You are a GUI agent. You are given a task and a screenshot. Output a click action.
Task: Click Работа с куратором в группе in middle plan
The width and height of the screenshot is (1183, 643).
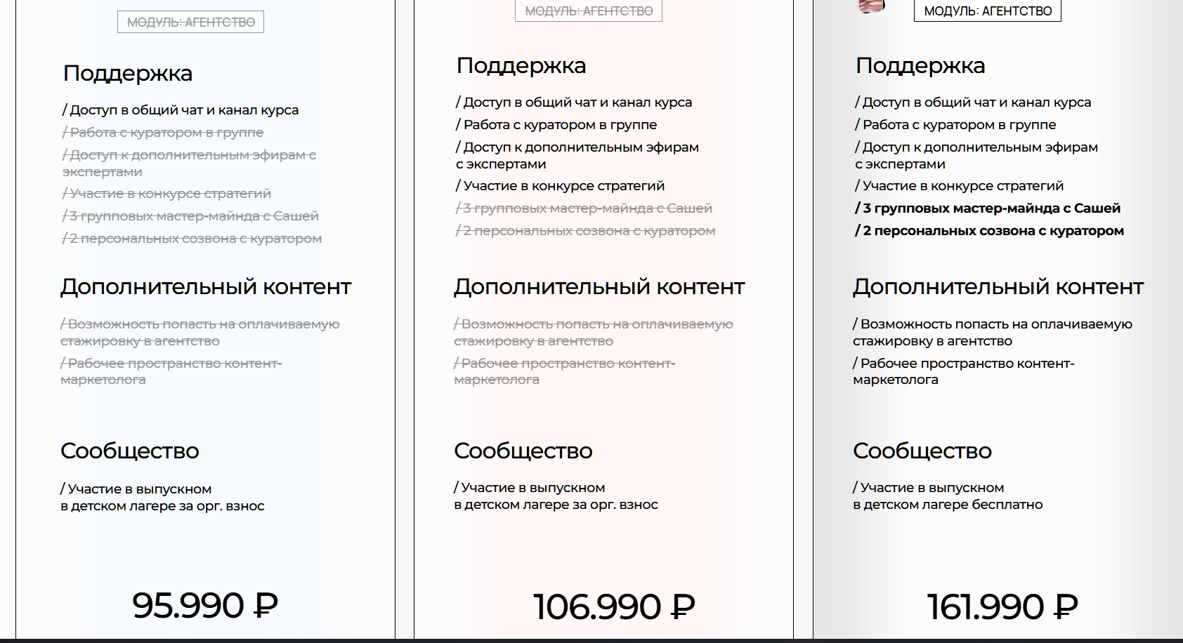[x=555, y=124]
